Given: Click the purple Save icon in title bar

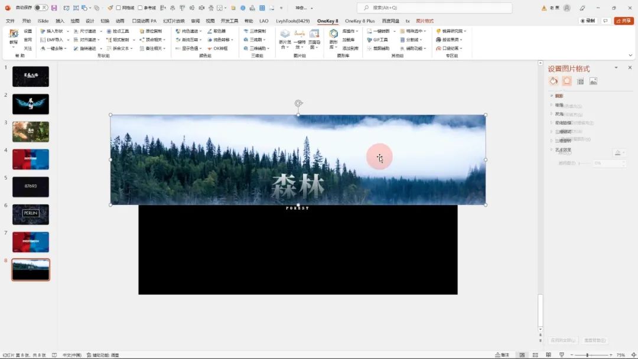Looking at the screenshot, I should [x=54, y=8].
